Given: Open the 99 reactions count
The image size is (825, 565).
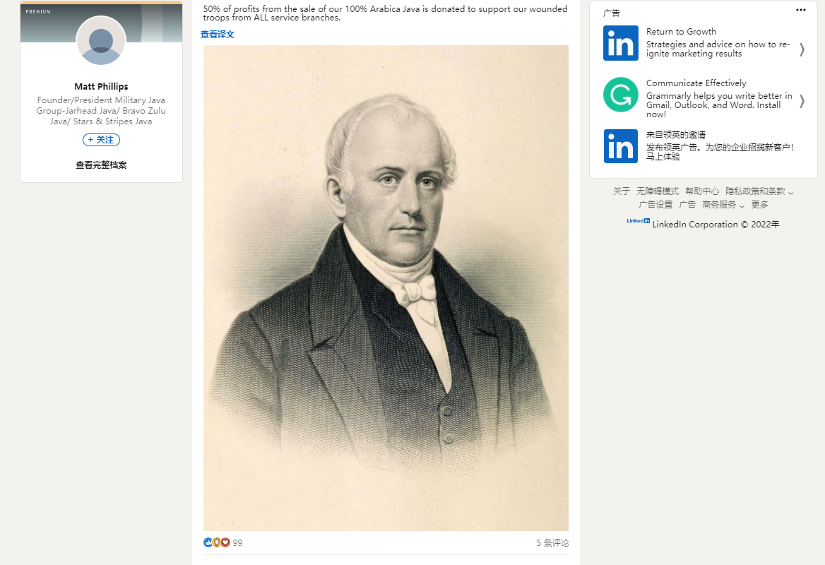Looking at the screenshot, I should coord(238,542).
